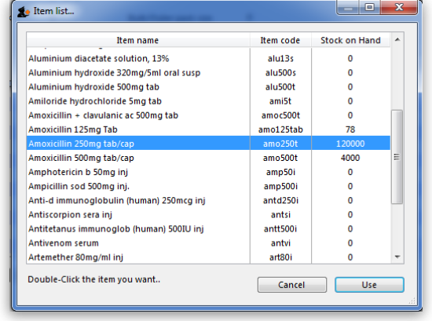The image size is (432, 321).
Task: Click the mSupply icon in title bar
Action: (x=23, y=12)
